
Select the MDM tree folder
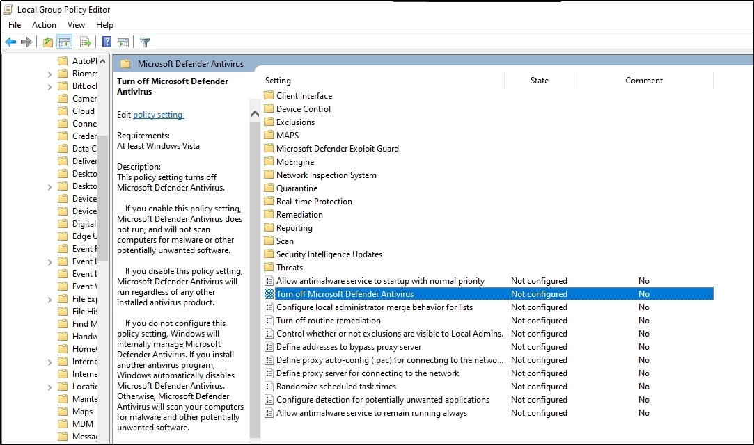coord(75,424)
